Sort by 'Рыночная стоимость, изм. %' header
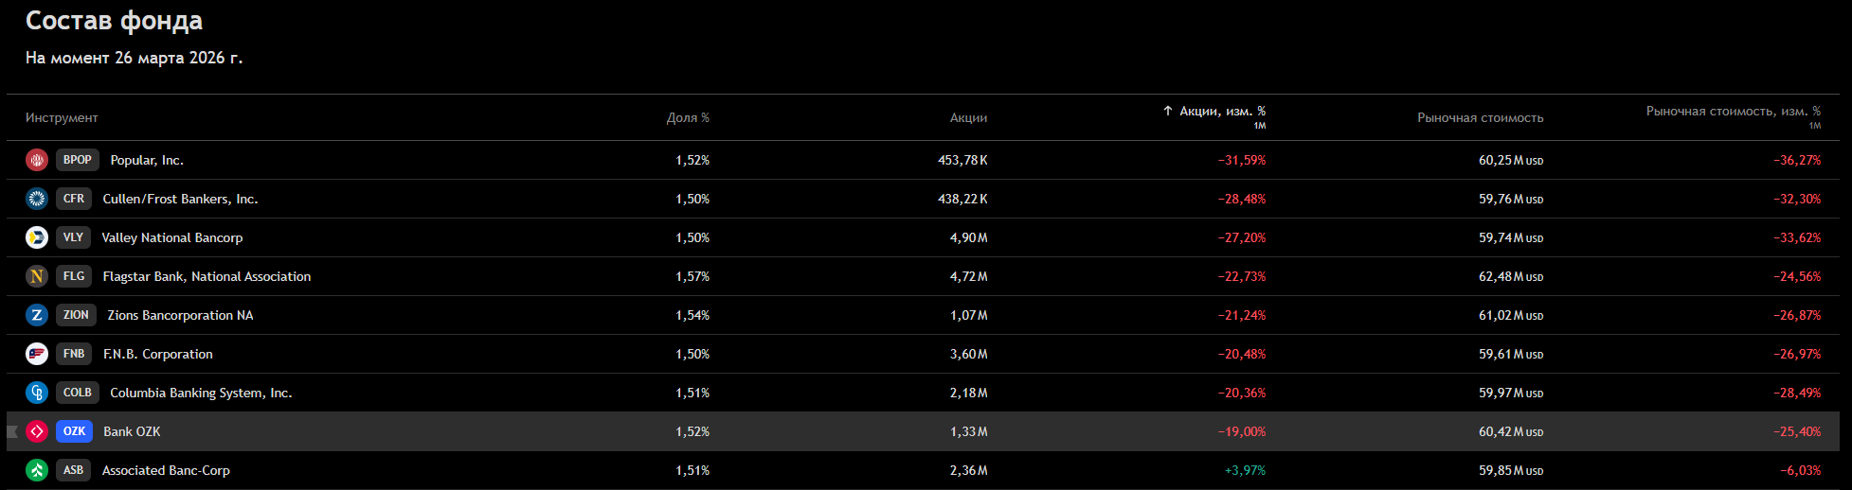The width and height of the screenshot is (1852, 490). [1733, 112]
